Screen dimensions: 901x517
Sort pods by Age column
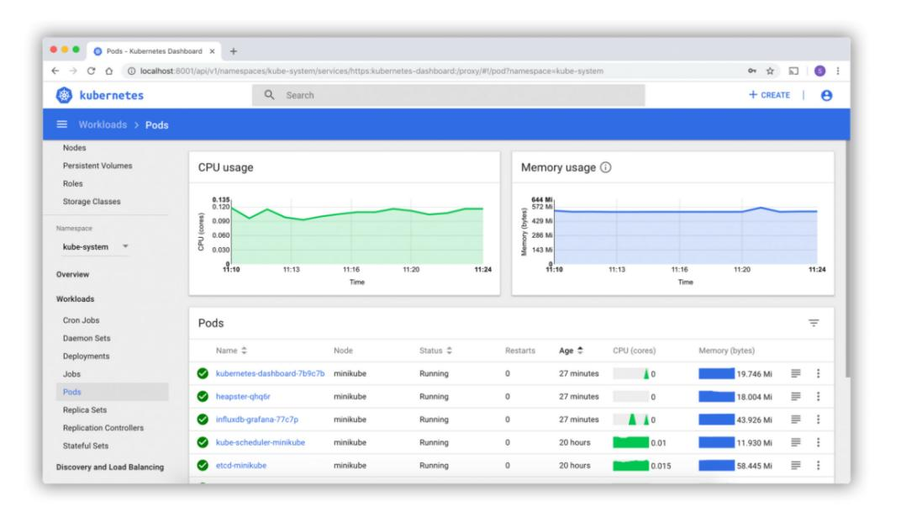pyautogui.click(x=572, y=351)
